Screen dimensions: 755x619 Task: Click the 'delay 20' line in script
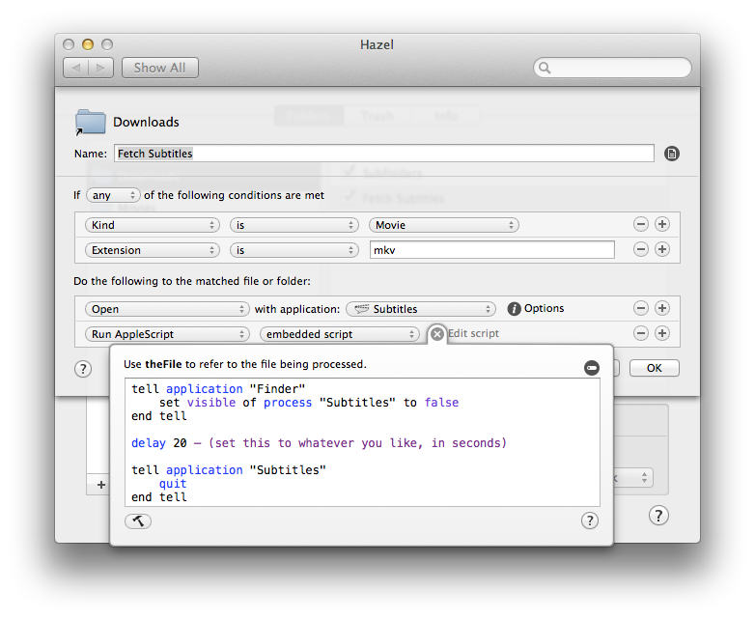[319, 442]
